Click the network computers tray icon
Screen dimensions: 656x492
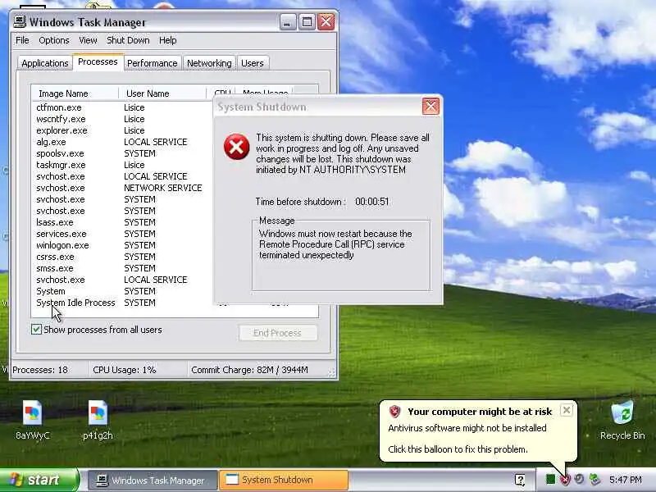[x=594, y=480]
